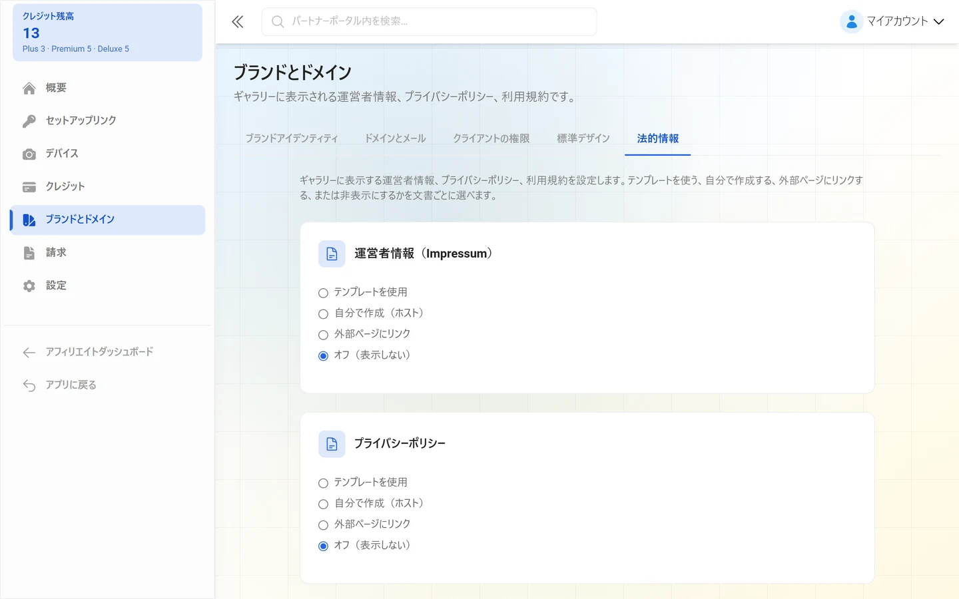Select 自分で作成(ホスト) for プライバシーポリシー
Image resolution: width=959 pixels, height=599 pixels.
coord(323,504)
